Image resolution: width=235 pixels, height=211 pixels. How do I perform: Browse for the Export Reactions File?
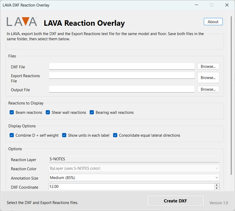click(208, 77)
